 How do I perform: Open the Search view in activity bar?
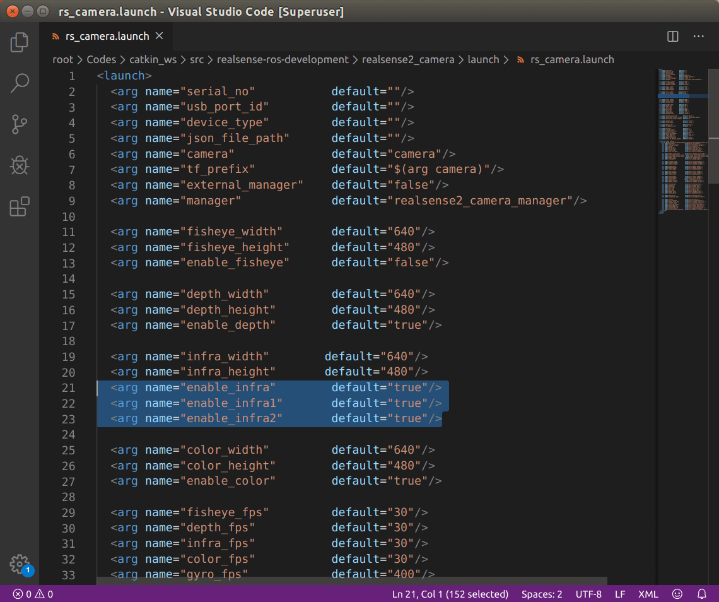tap(20, 83)
